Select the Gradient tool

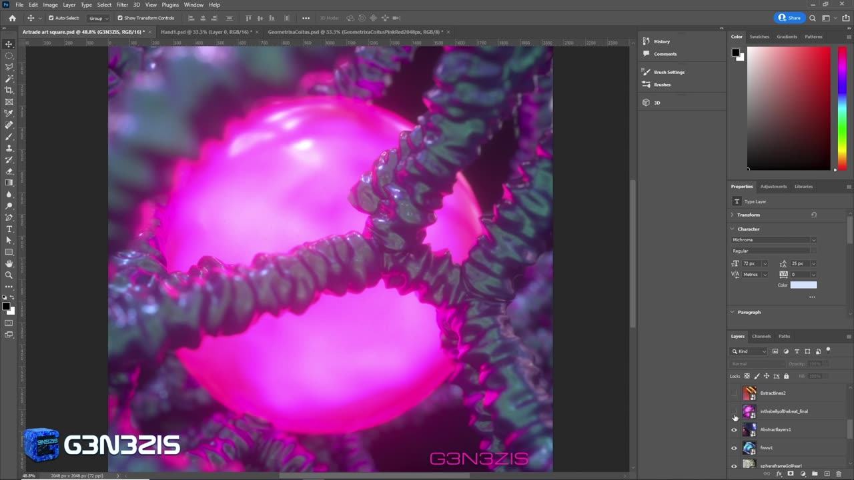[9, 183]
